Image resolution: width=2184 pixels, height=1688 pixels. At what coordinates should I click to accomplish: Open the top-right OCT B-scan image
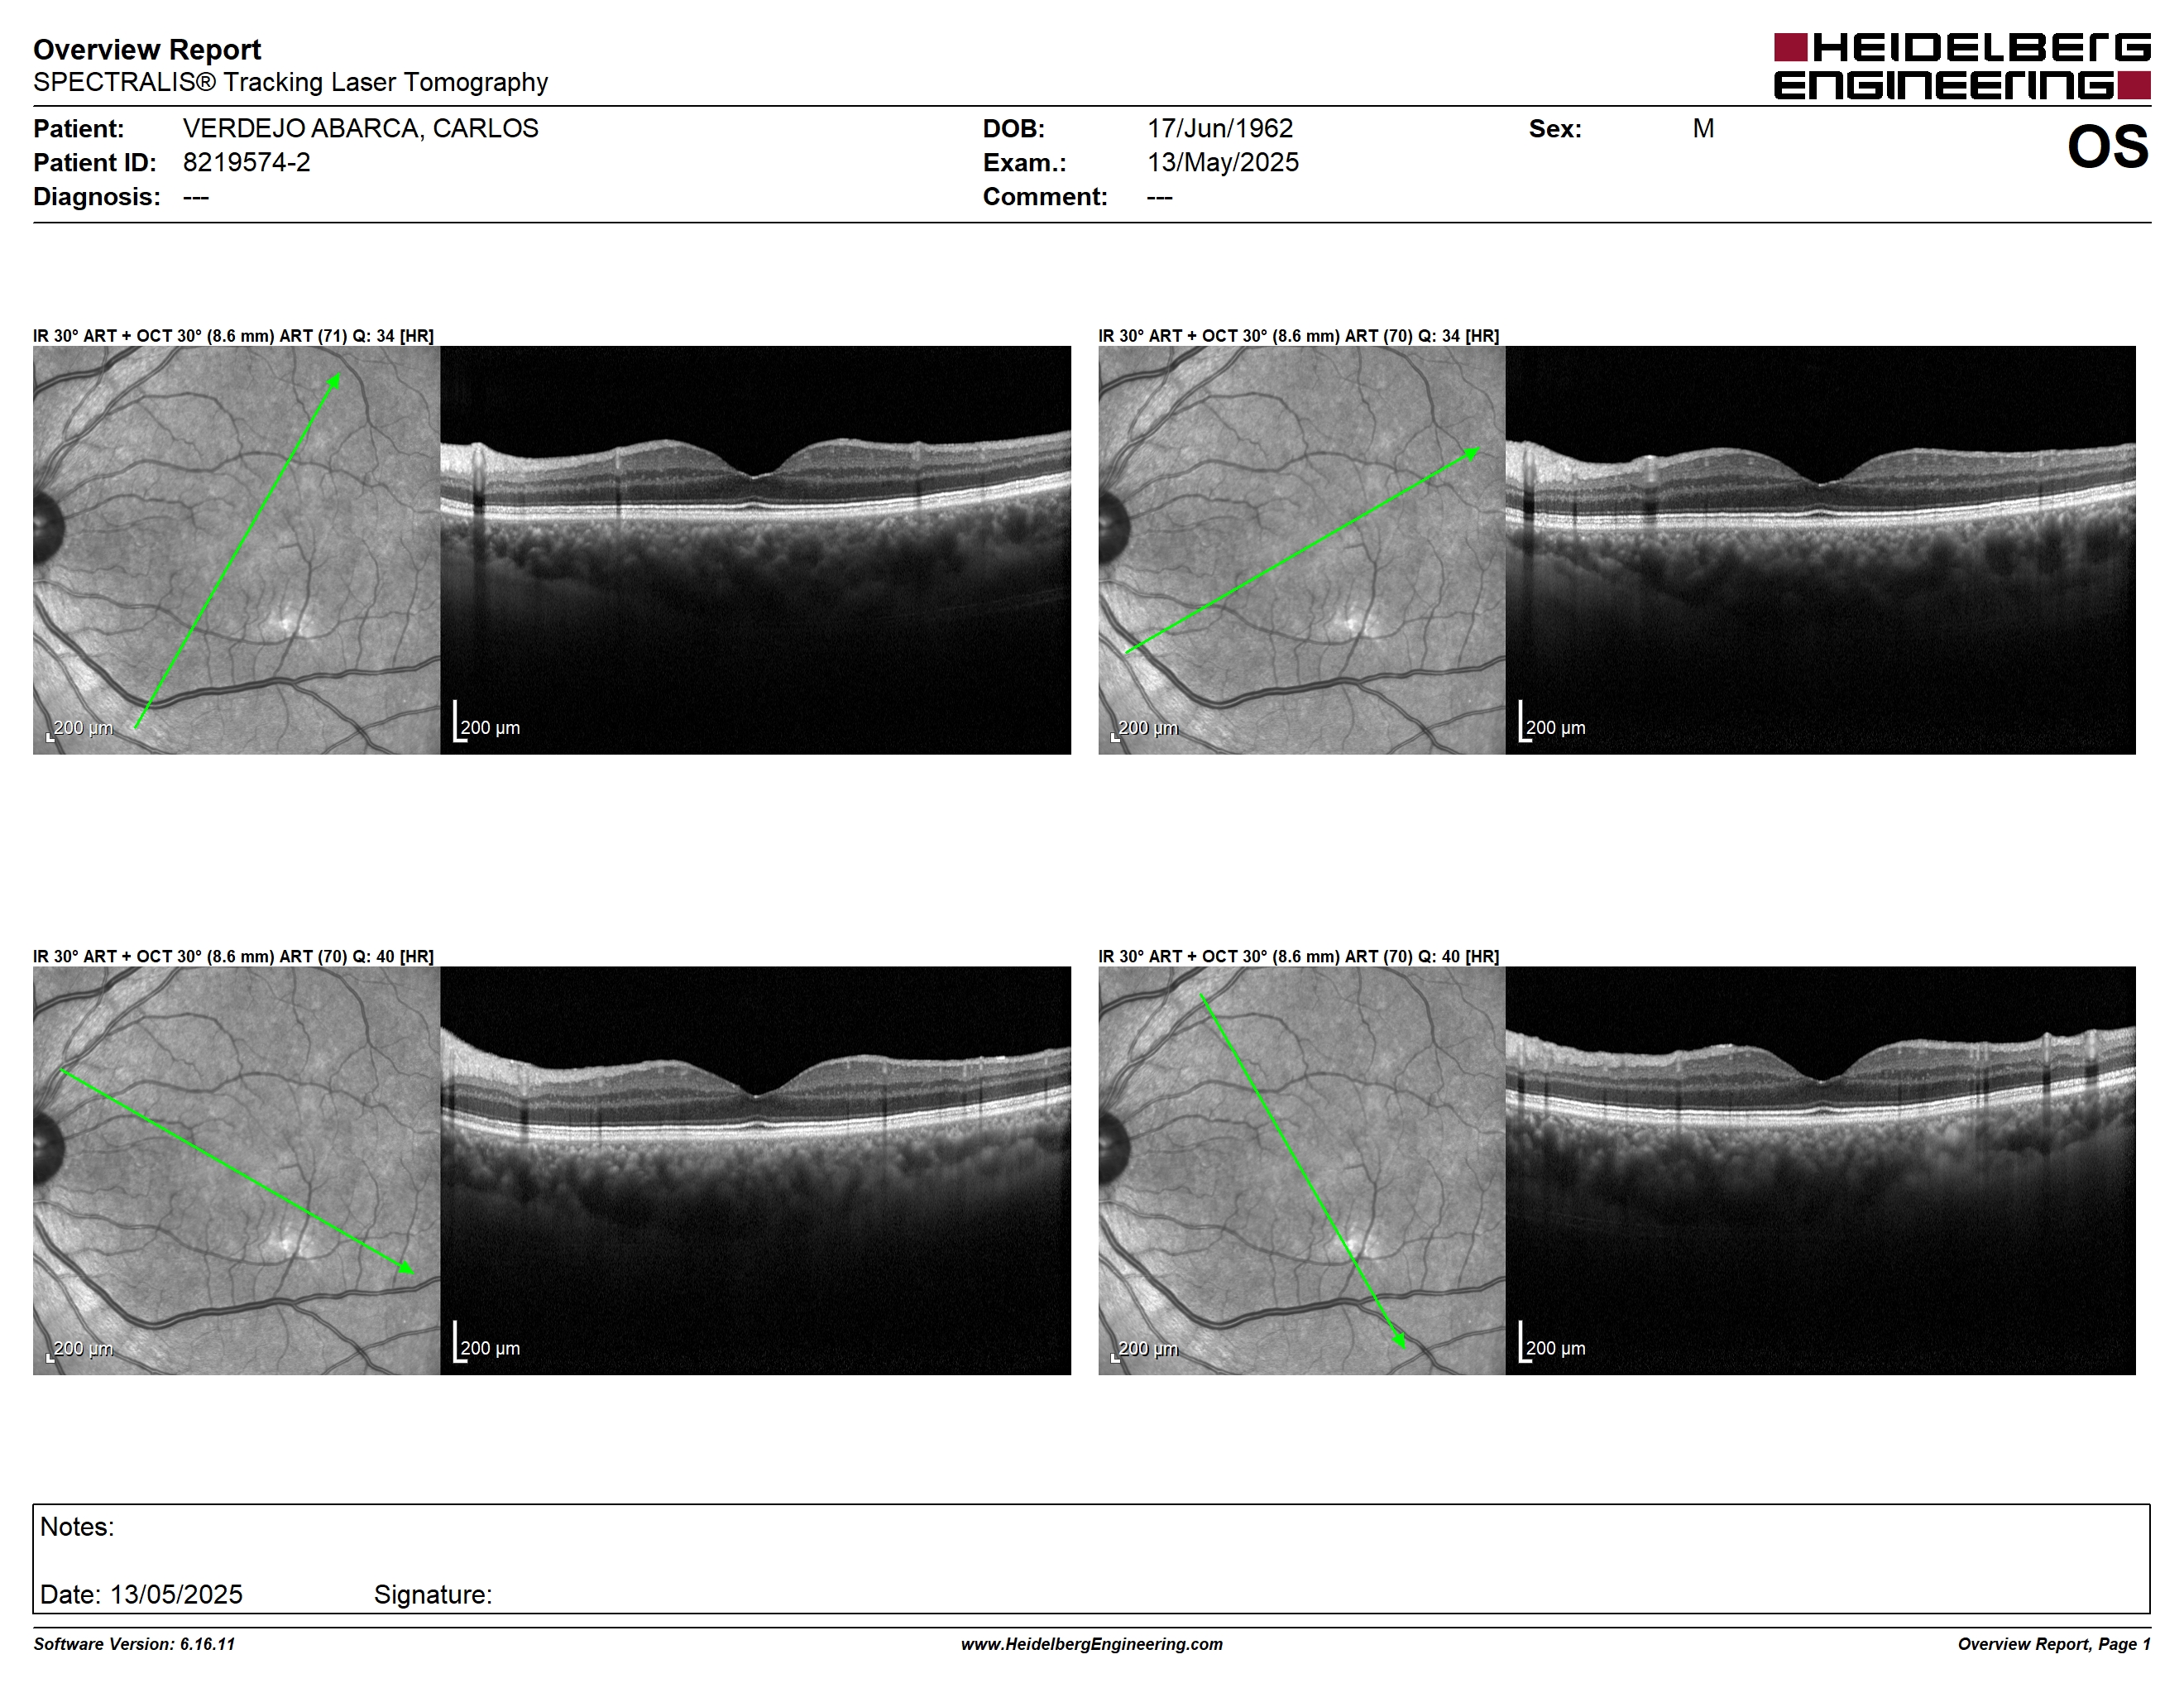click(1820, 550)
